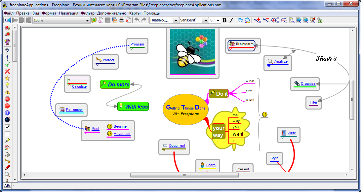Toggle the ABC spell-check button at bottom

(8, 186)
